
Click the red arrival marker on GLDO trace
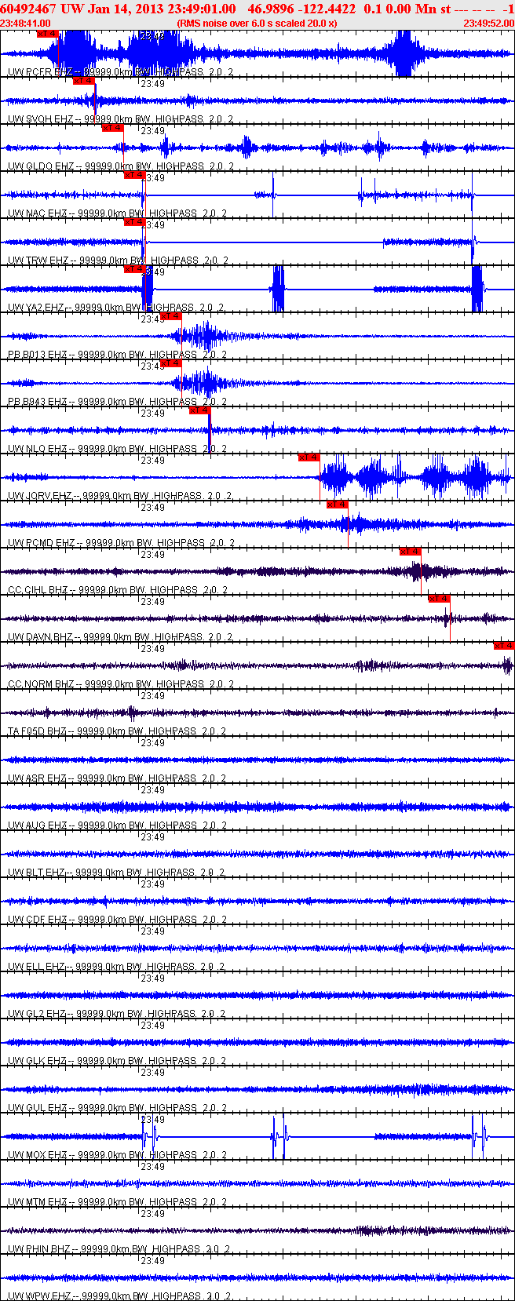(x=112, y=128)
